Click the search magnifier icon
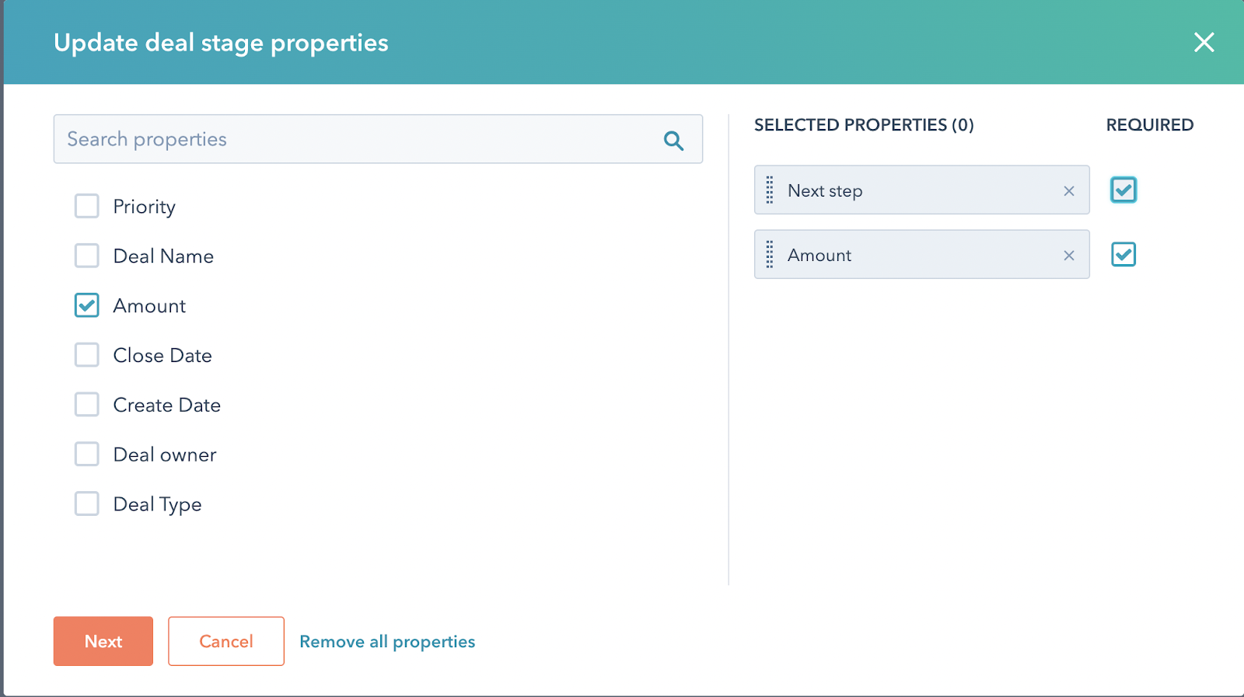 [x=673, y=141]
